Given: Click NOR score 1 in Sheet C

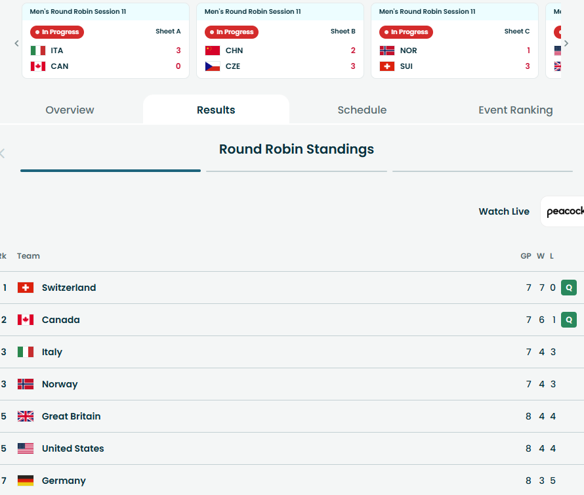Looking at the screenshot, I should [528, 51].
